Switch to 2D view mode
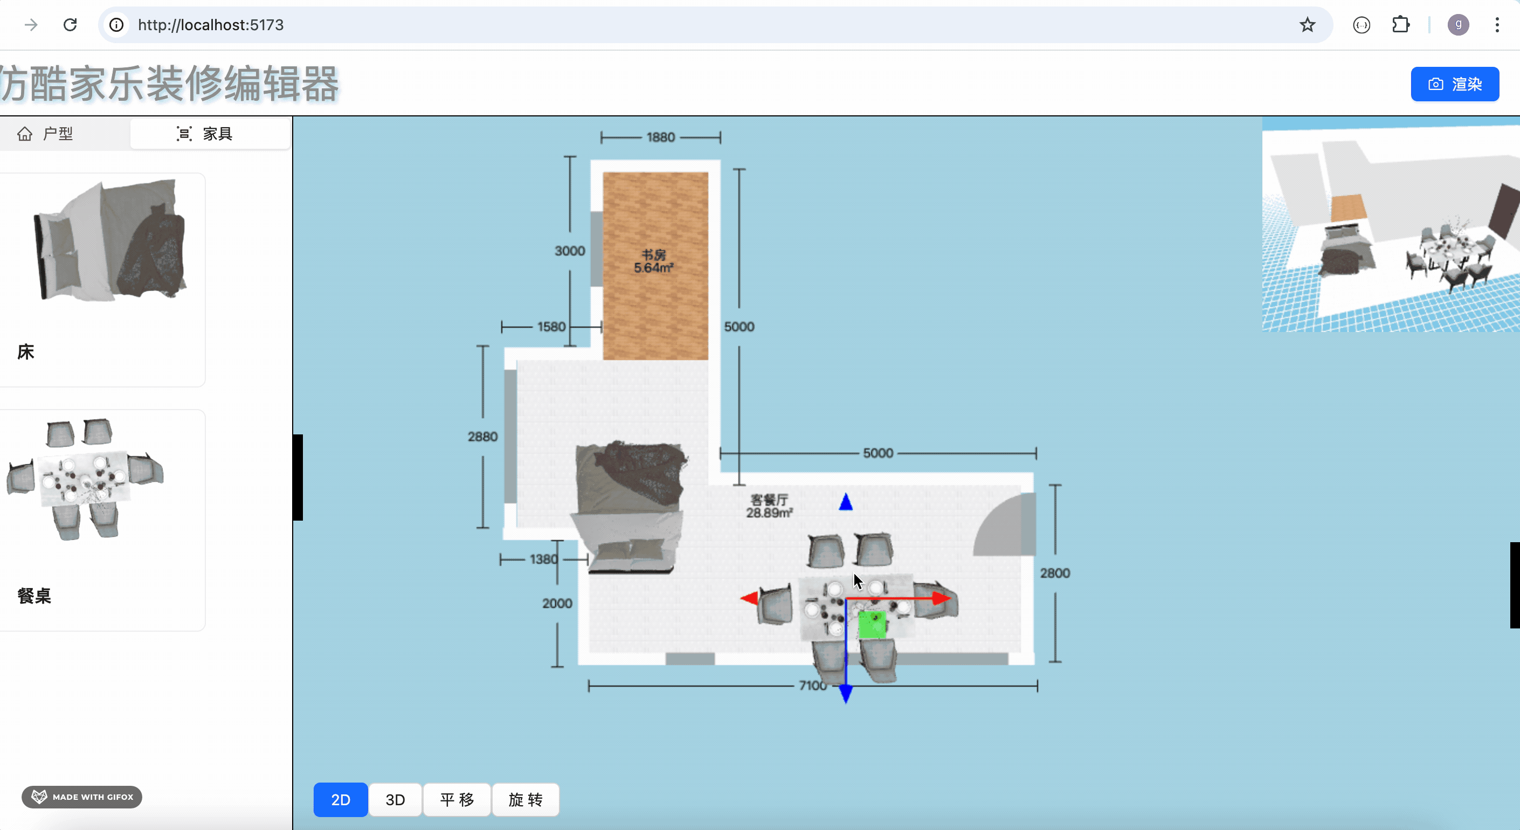1520x830 pixels. [x=341, y=799]
